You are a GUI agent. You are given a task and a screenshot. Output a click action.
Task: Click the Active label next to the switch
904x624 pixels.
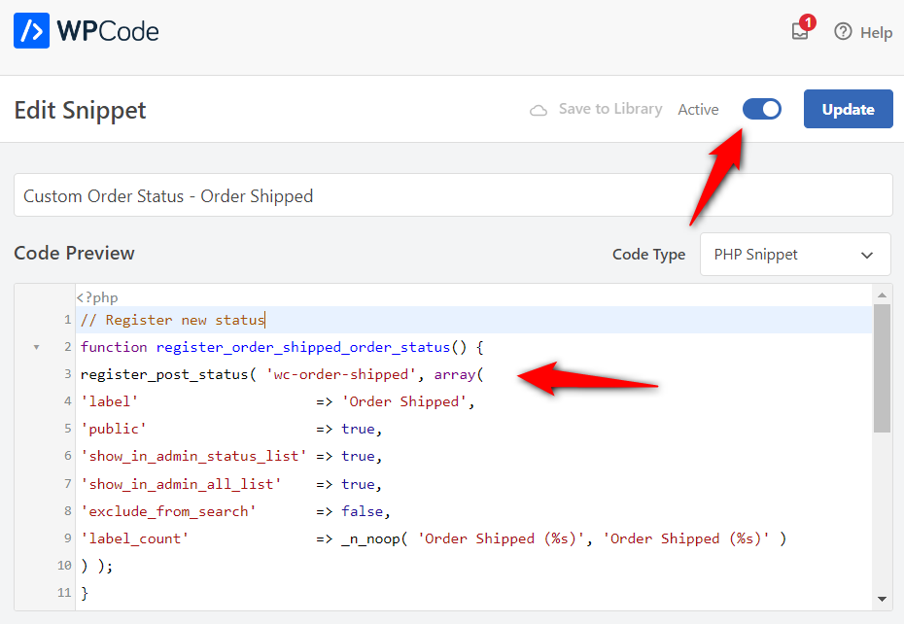(x=698, y=109)
